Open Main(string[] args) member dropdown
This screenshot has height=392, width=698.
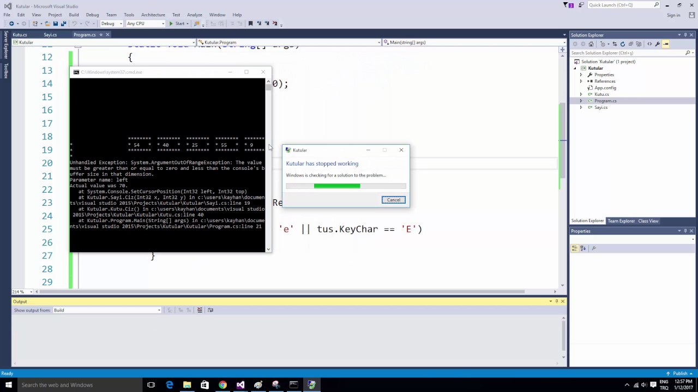pyautogui.click(x=474, y=42)
